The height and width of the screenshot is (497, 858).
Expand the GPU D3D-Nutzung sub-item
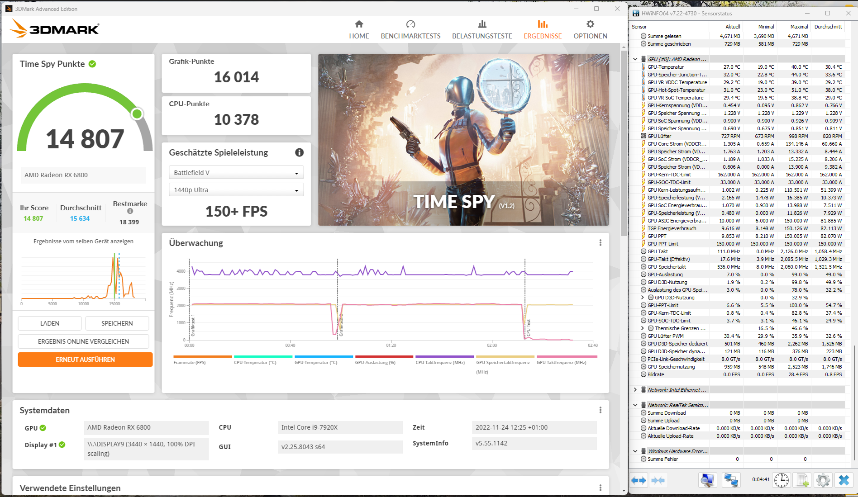(x=642, y=298)
